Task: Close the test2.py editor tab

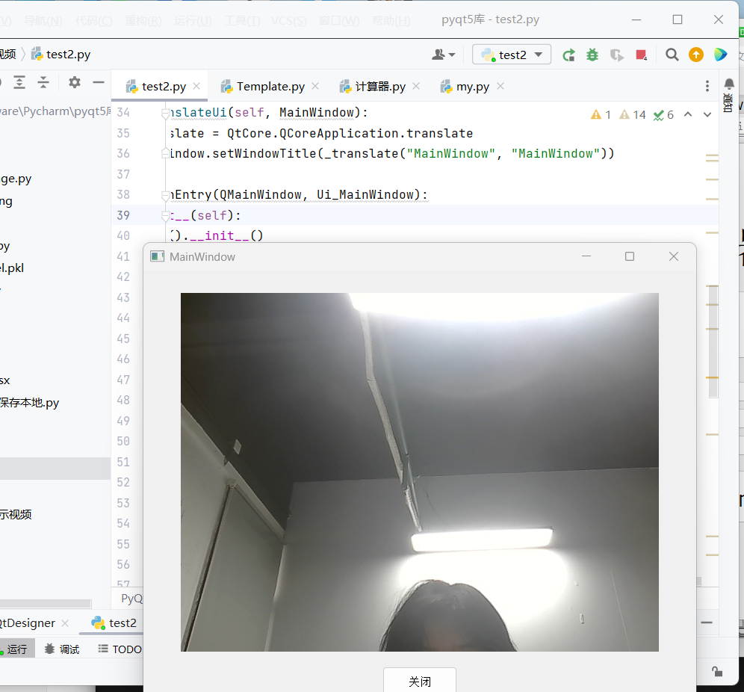Action: click(x=196, y=87)
